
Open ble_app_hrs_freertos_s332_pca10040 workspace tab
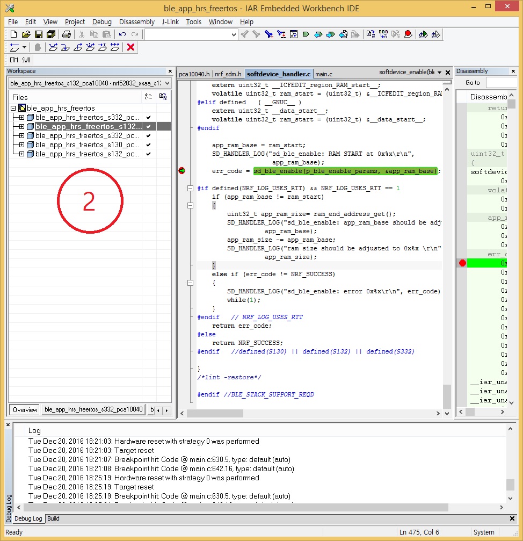[93, 409]
